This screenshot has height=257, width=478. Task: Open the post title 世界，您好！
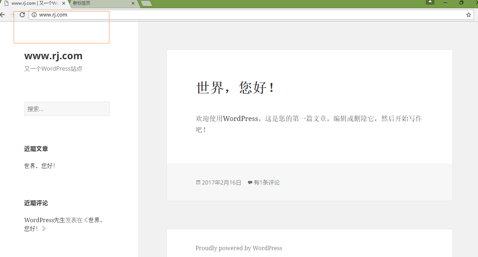click(236, 88)
